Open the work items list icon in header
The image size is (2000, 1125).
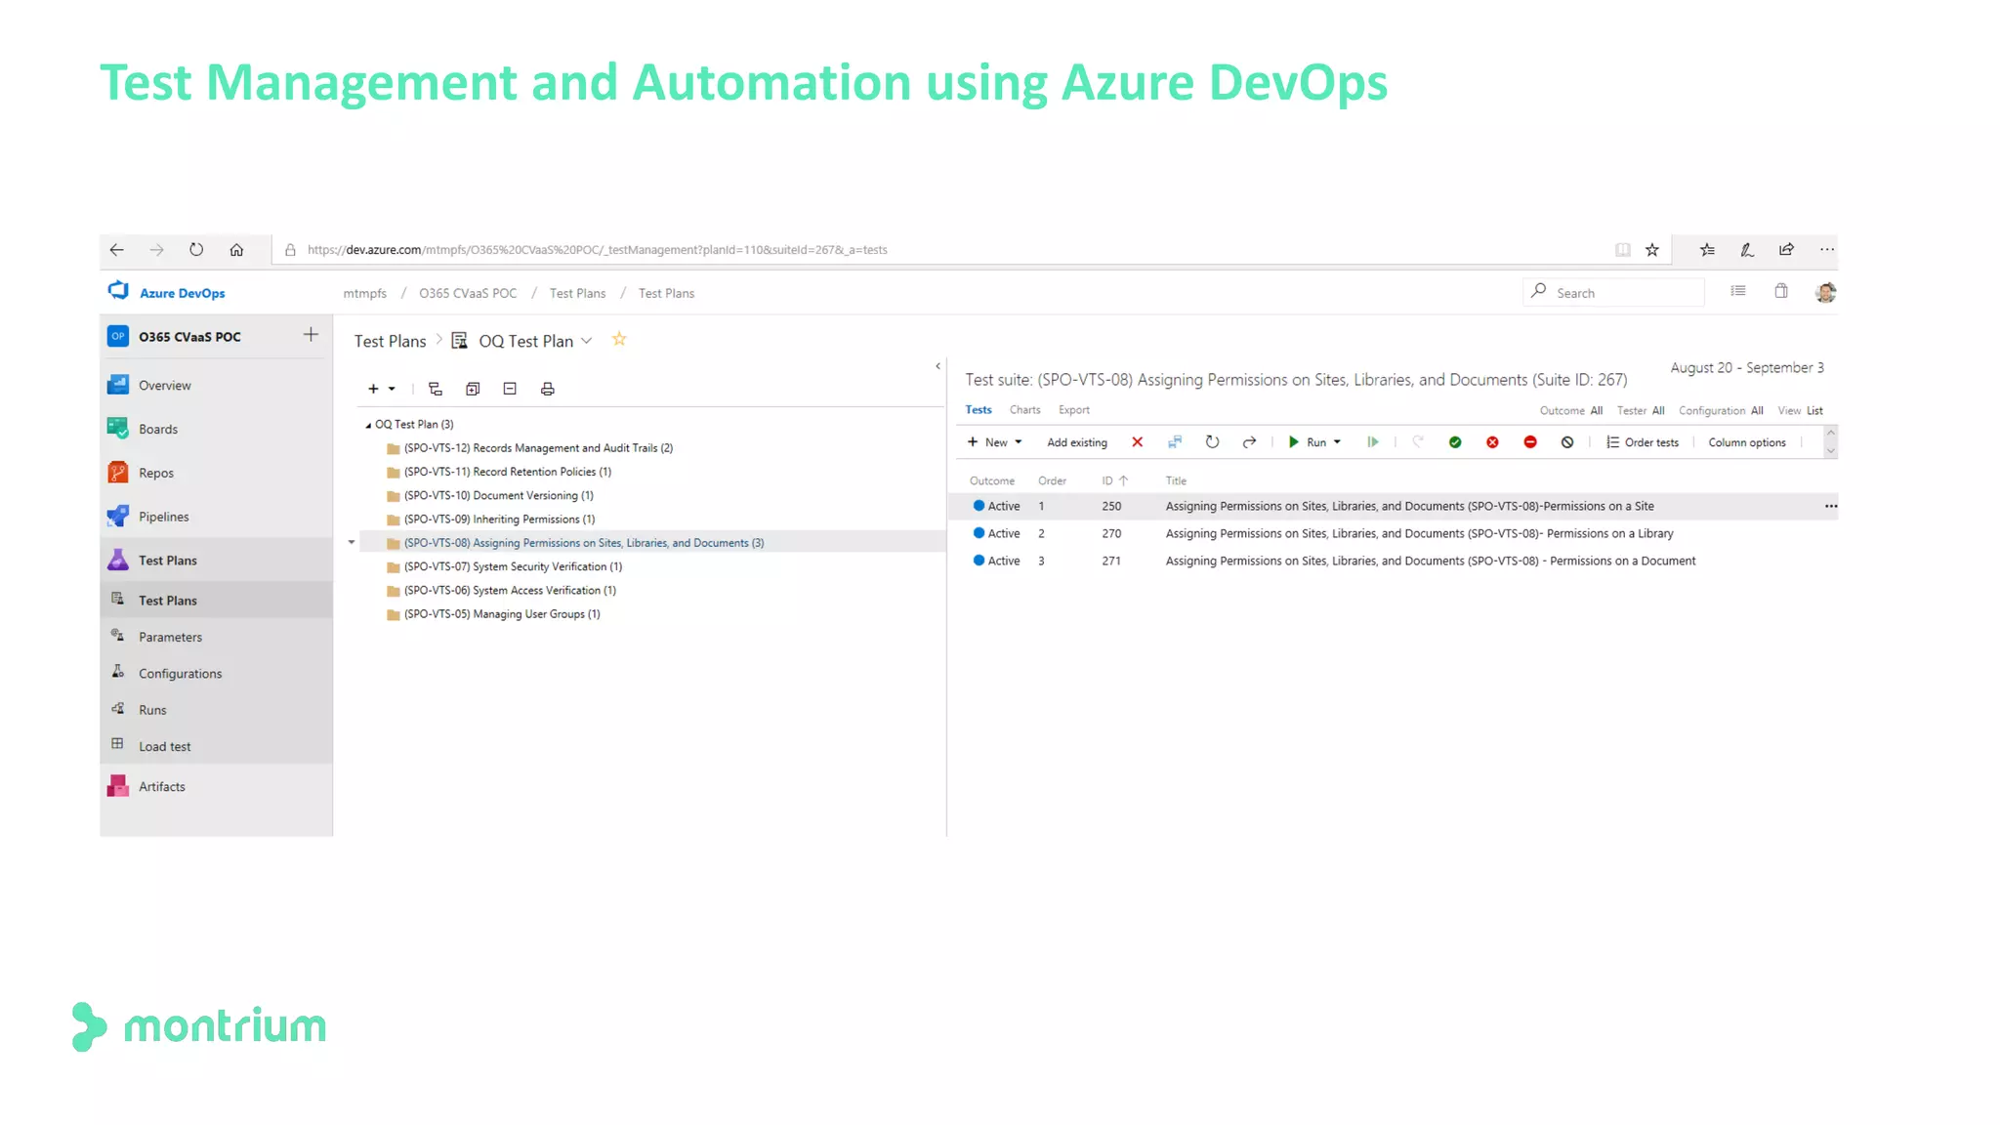pos(1738,291)
